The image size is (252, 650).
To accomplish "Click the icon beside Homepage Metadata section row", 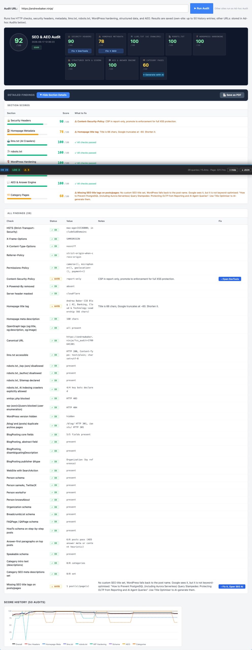I will click(9, 131).
